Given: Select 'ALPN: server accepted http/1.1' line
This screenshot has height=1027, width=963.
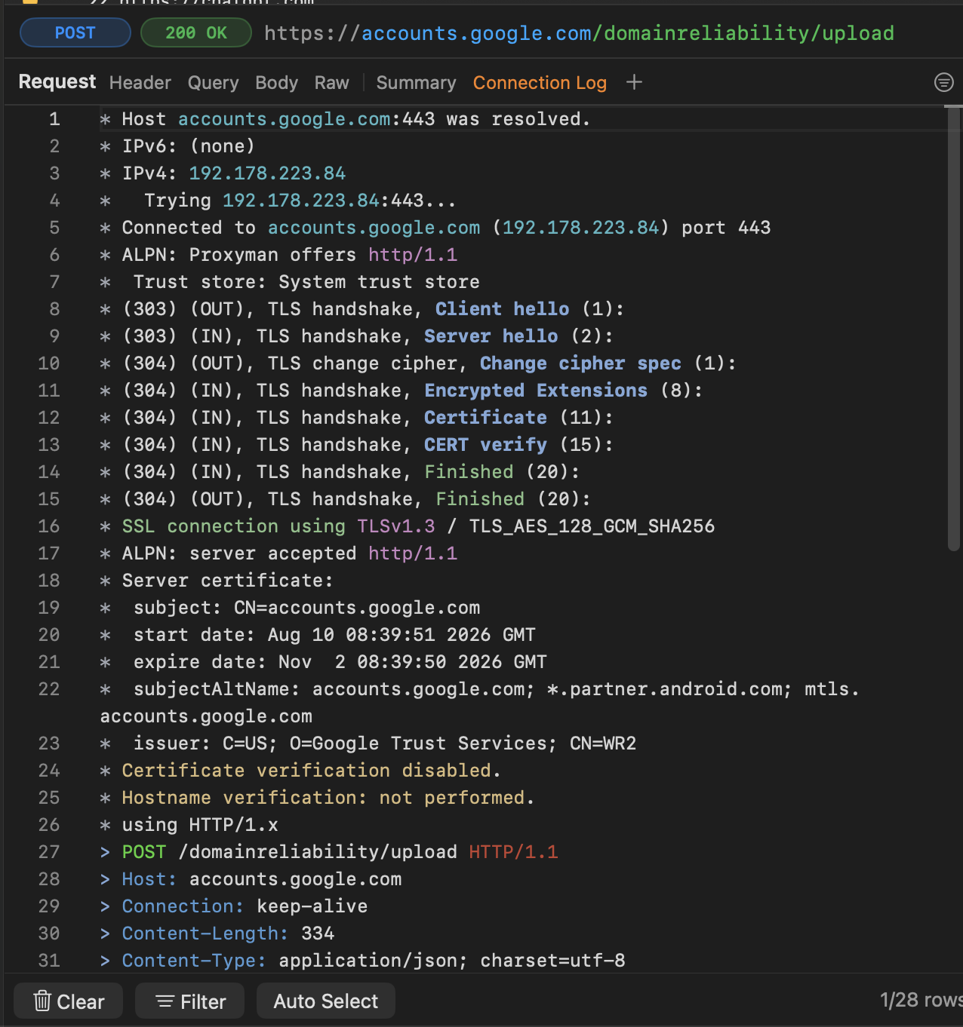Looking at the screenshot, I should (x=278, y=553).
